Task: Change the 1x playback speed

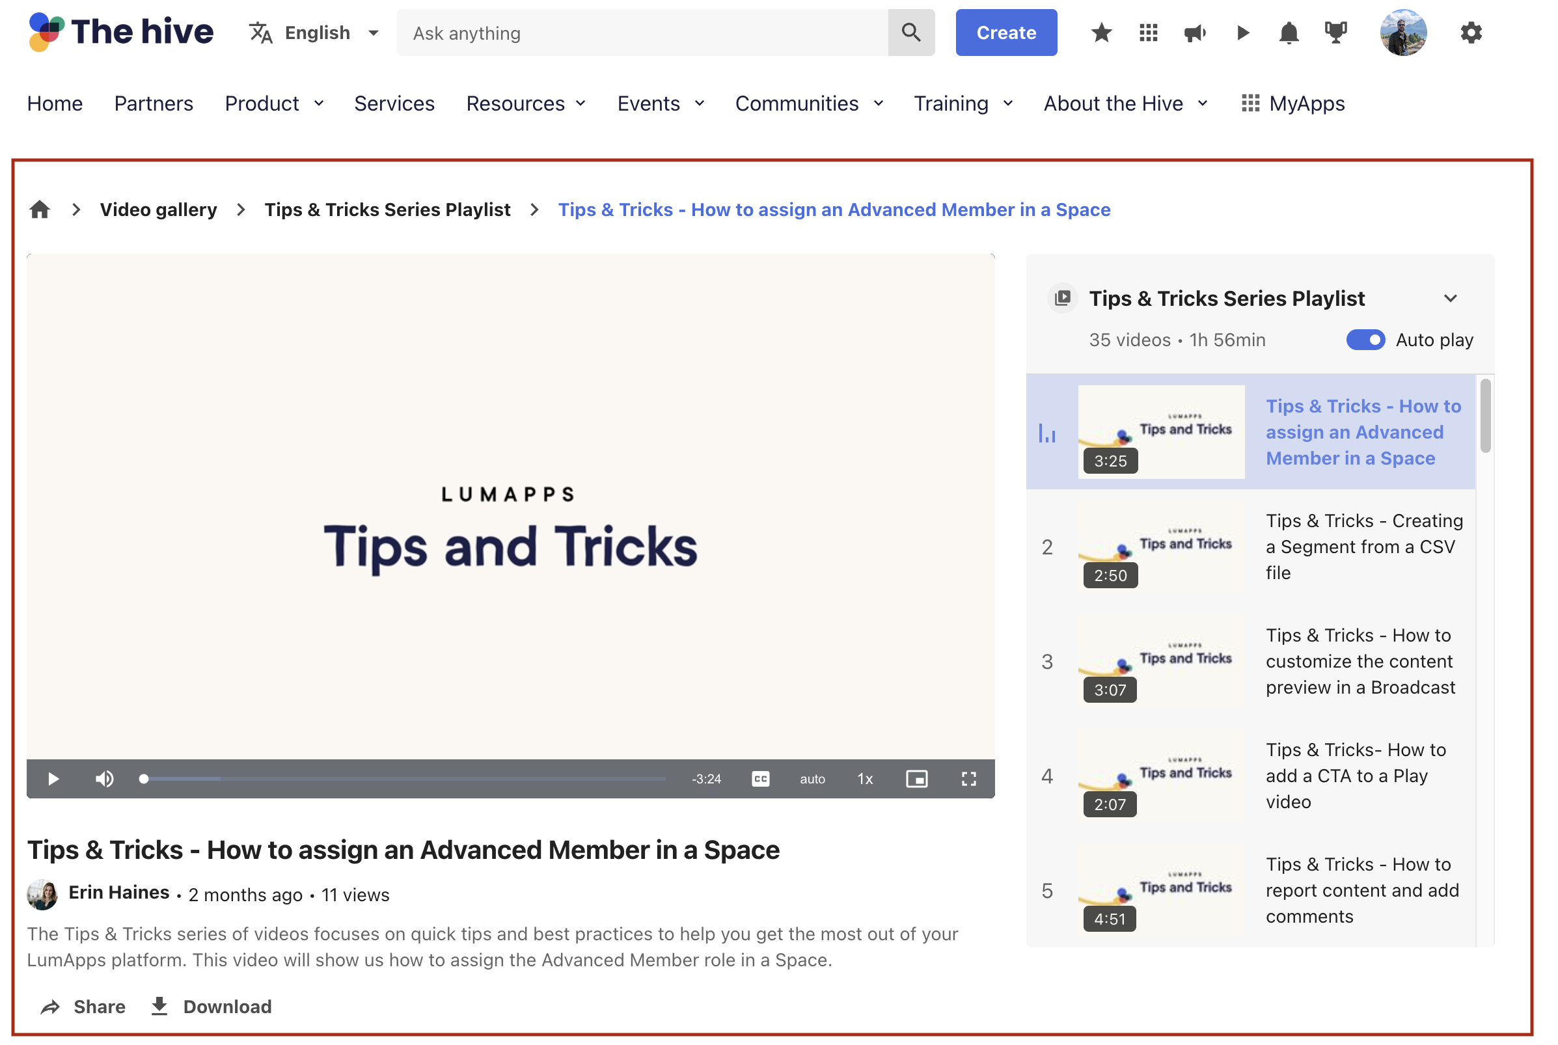Action: tap(864, 778)
